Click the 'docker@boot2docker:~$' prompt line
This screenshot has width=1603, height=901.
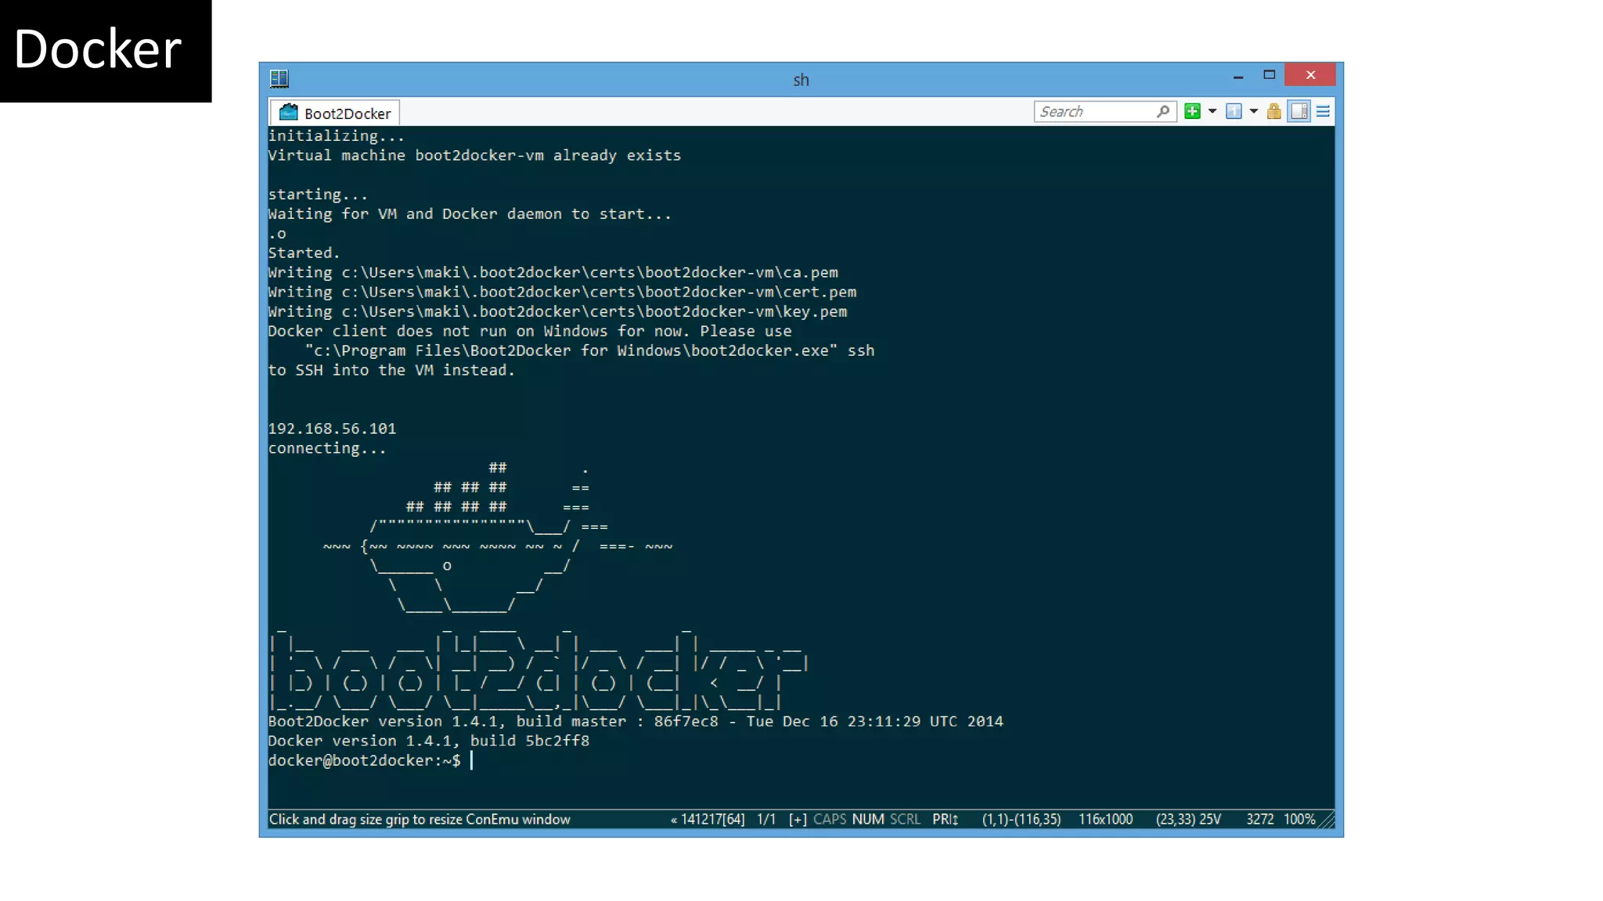click(365, 760)
